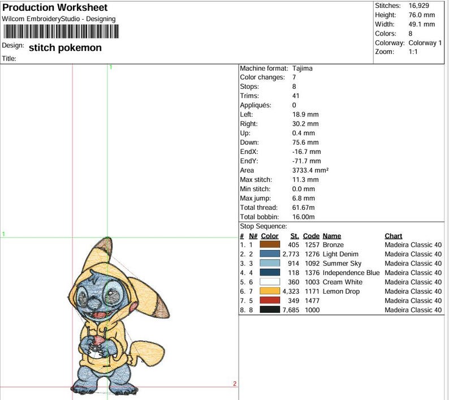
Task: Click the design name 'stitch pokemon'
Action: (x=65, y=48)
